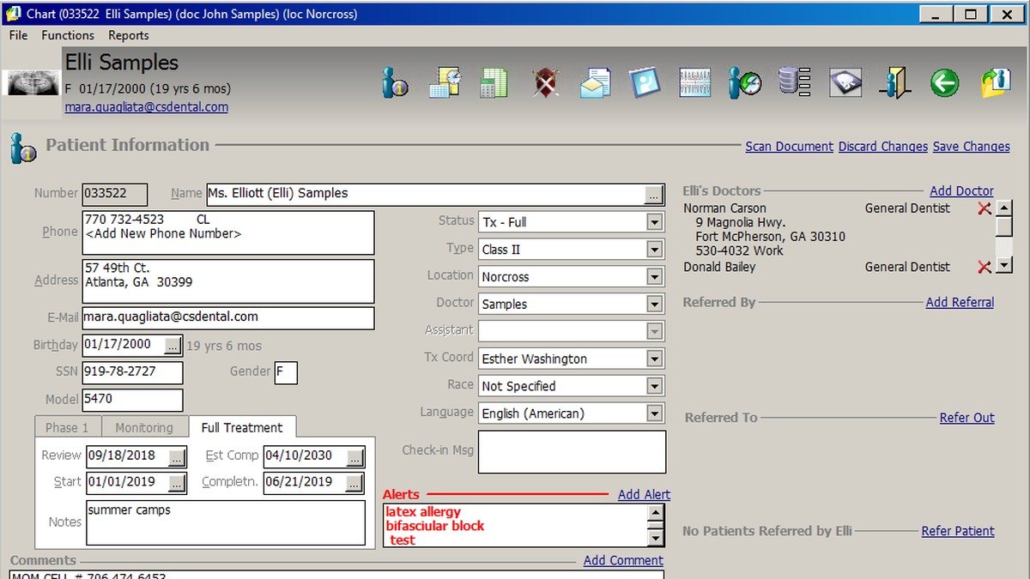Screen dimensions: 1030x579
Task: Open the File menu
Action: coord(18,35)
